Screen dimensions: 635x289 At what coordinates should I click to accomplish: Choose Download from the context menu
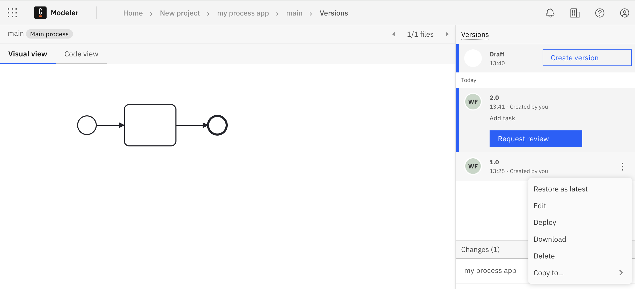pos(550,239)
